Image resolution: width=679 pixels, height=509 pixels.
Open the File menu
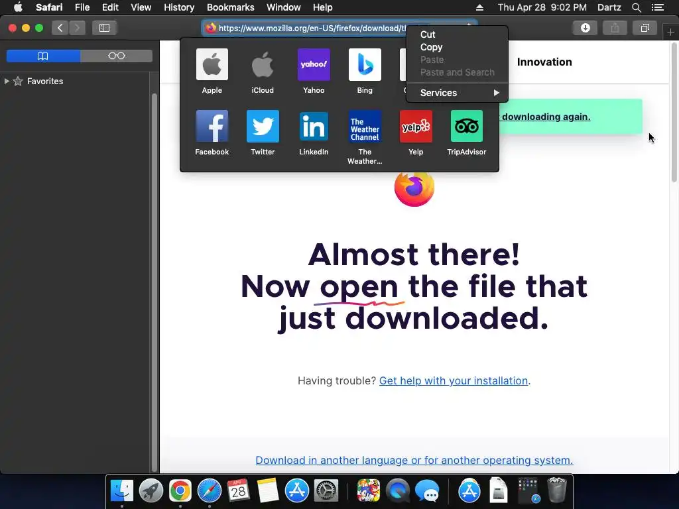click(82, 7)
